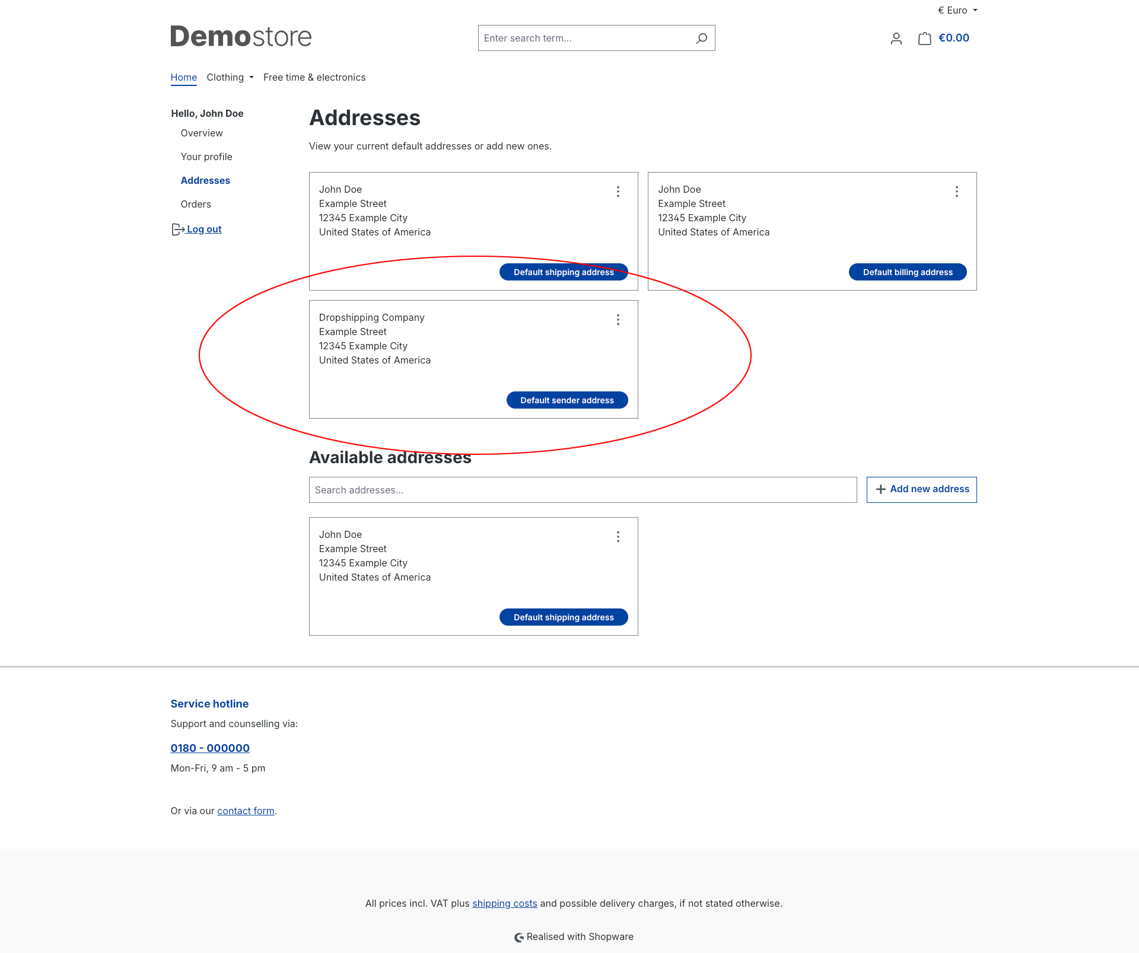The width and height of the screenshot is (1139, 953).
Task: Click the search magnifier icon
Action: click(x=702, y=38)
